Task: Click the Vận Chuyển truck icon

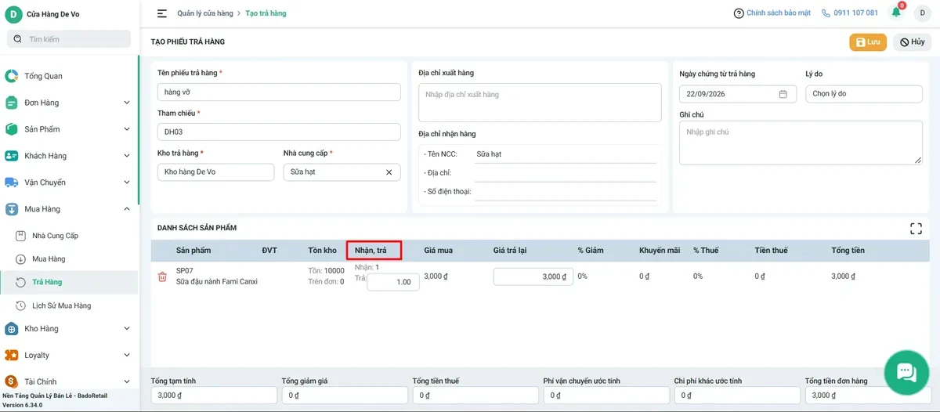Action: click(x=12, y=183)
